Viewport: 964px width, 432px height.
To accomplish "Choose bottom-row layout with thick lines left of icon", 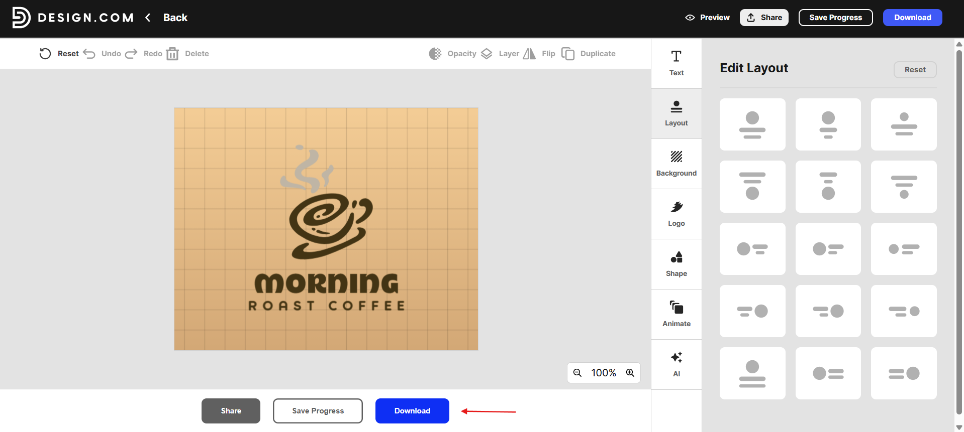I will click(904, 373).
